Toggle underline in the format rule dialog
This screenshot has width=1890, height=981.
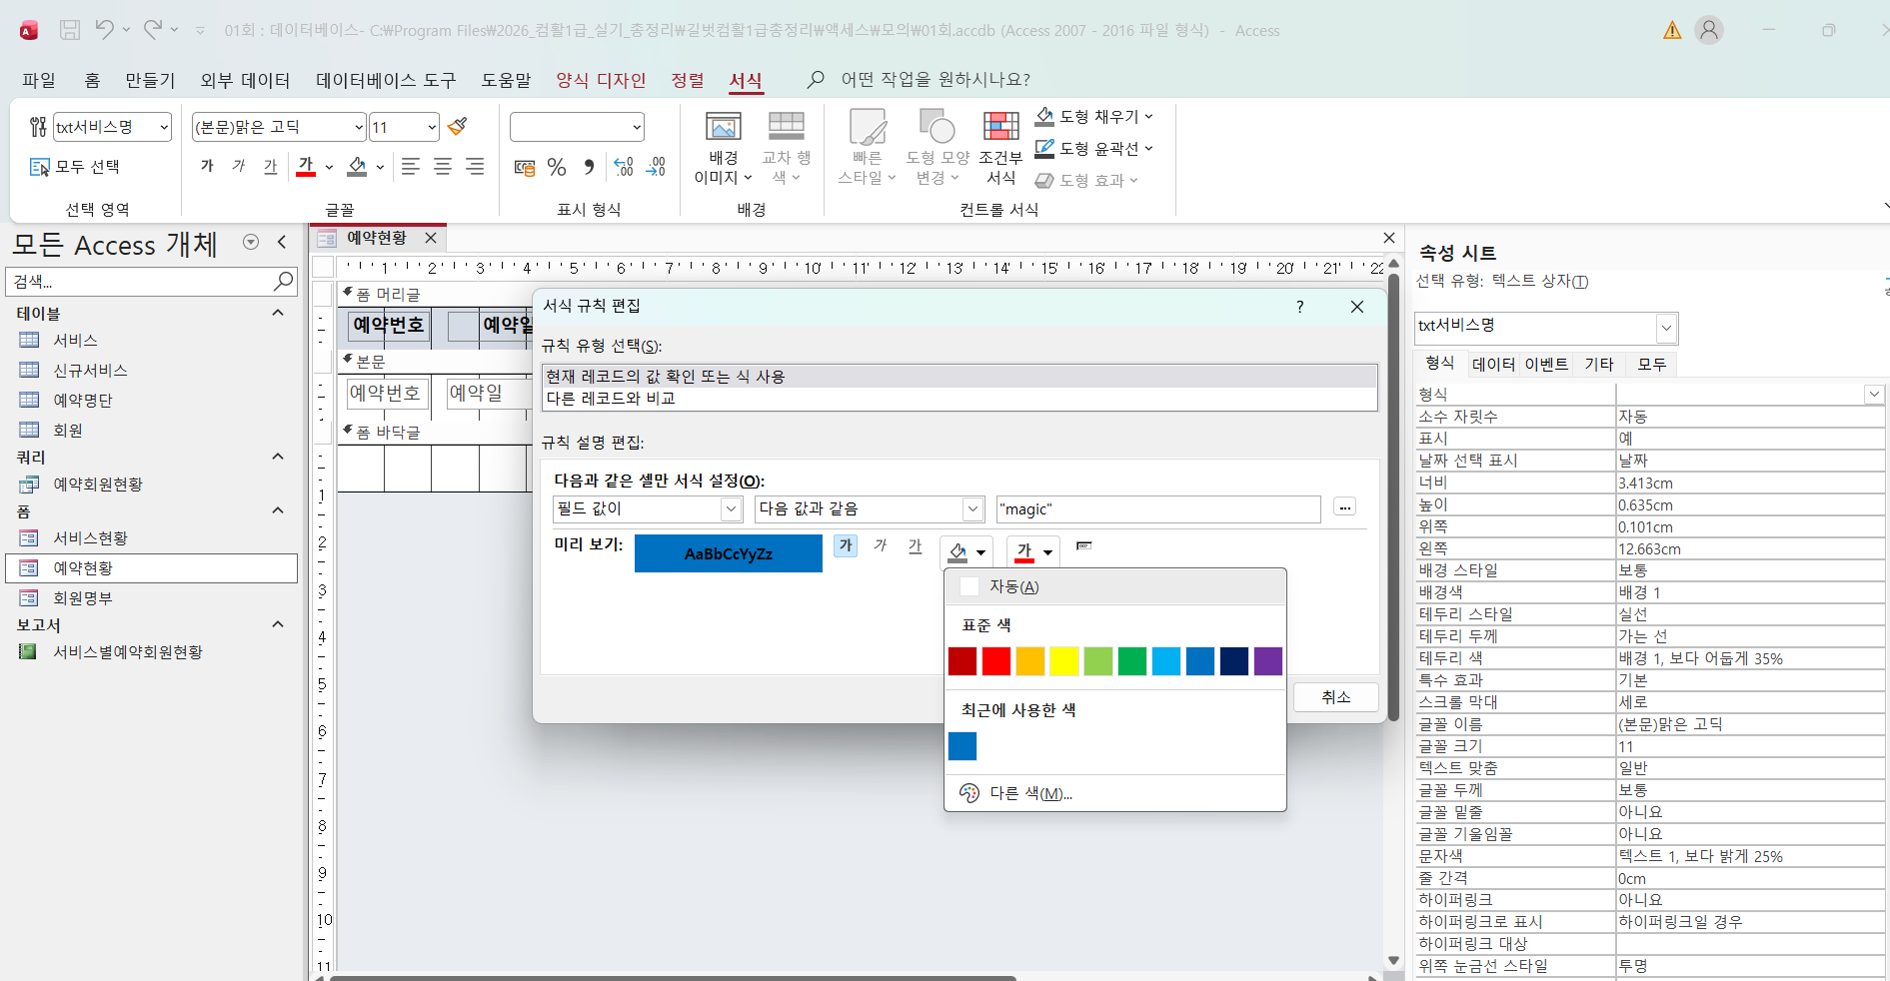coord(915,545)
